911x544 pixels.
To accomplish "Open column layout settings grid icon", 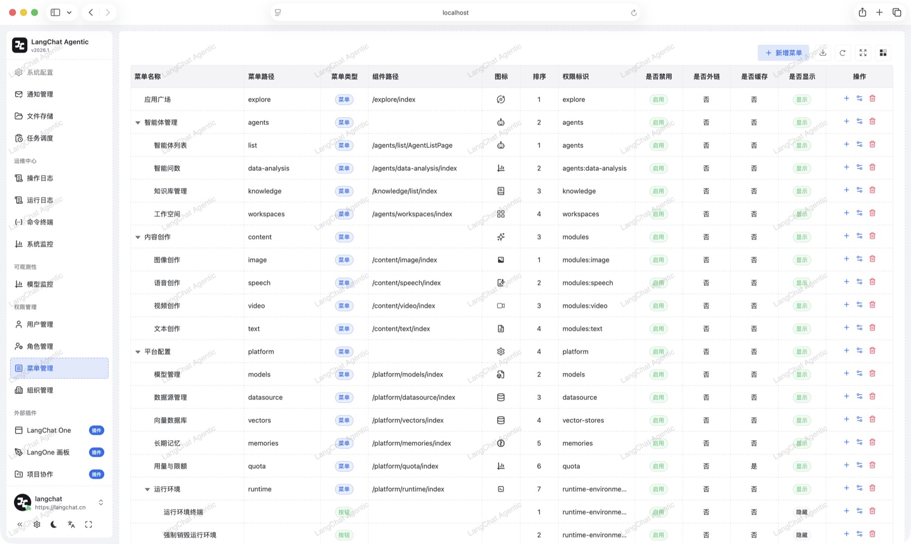I will tap(883, 53).
